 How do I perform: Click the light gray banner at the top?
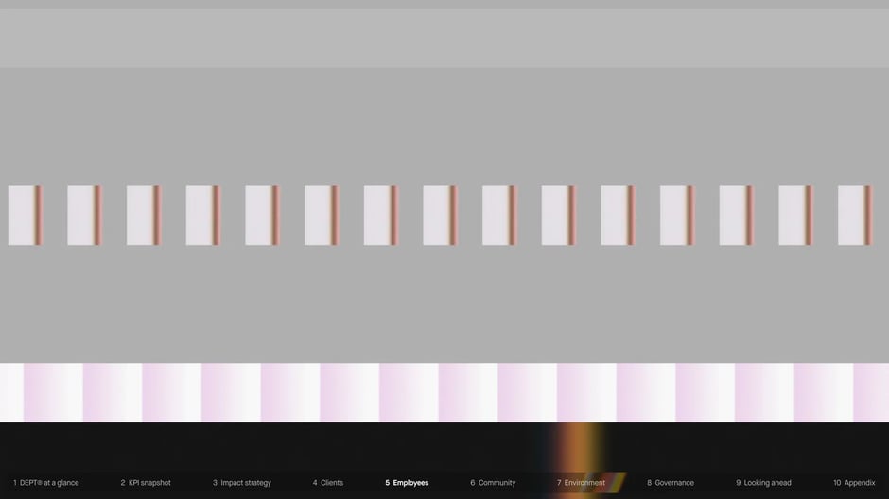tap(444, 38)
